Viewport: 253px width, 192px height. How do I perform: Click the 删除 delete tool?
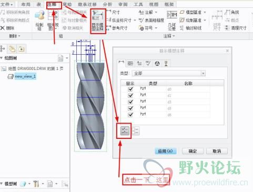7,28
